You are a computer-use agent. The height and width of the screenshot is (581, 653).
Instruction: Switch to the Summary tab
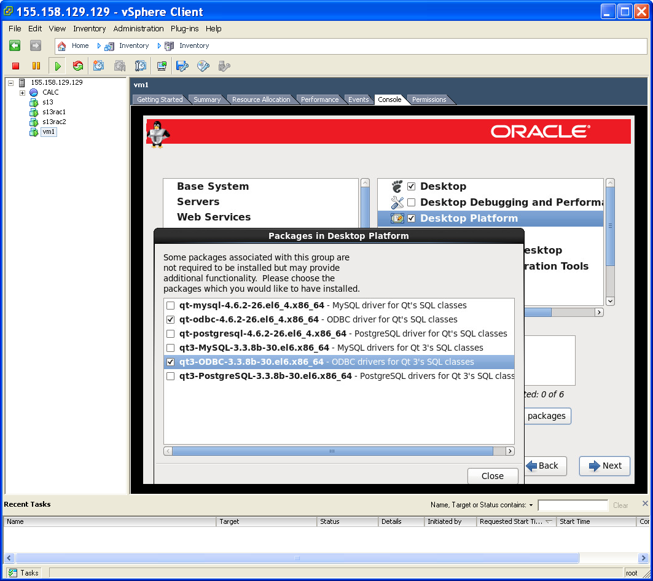click(x=207, y=99)
